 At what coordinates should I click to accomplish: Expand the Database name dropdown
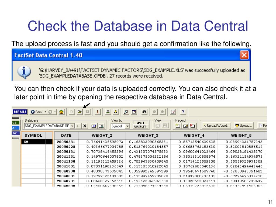(72, 126)
